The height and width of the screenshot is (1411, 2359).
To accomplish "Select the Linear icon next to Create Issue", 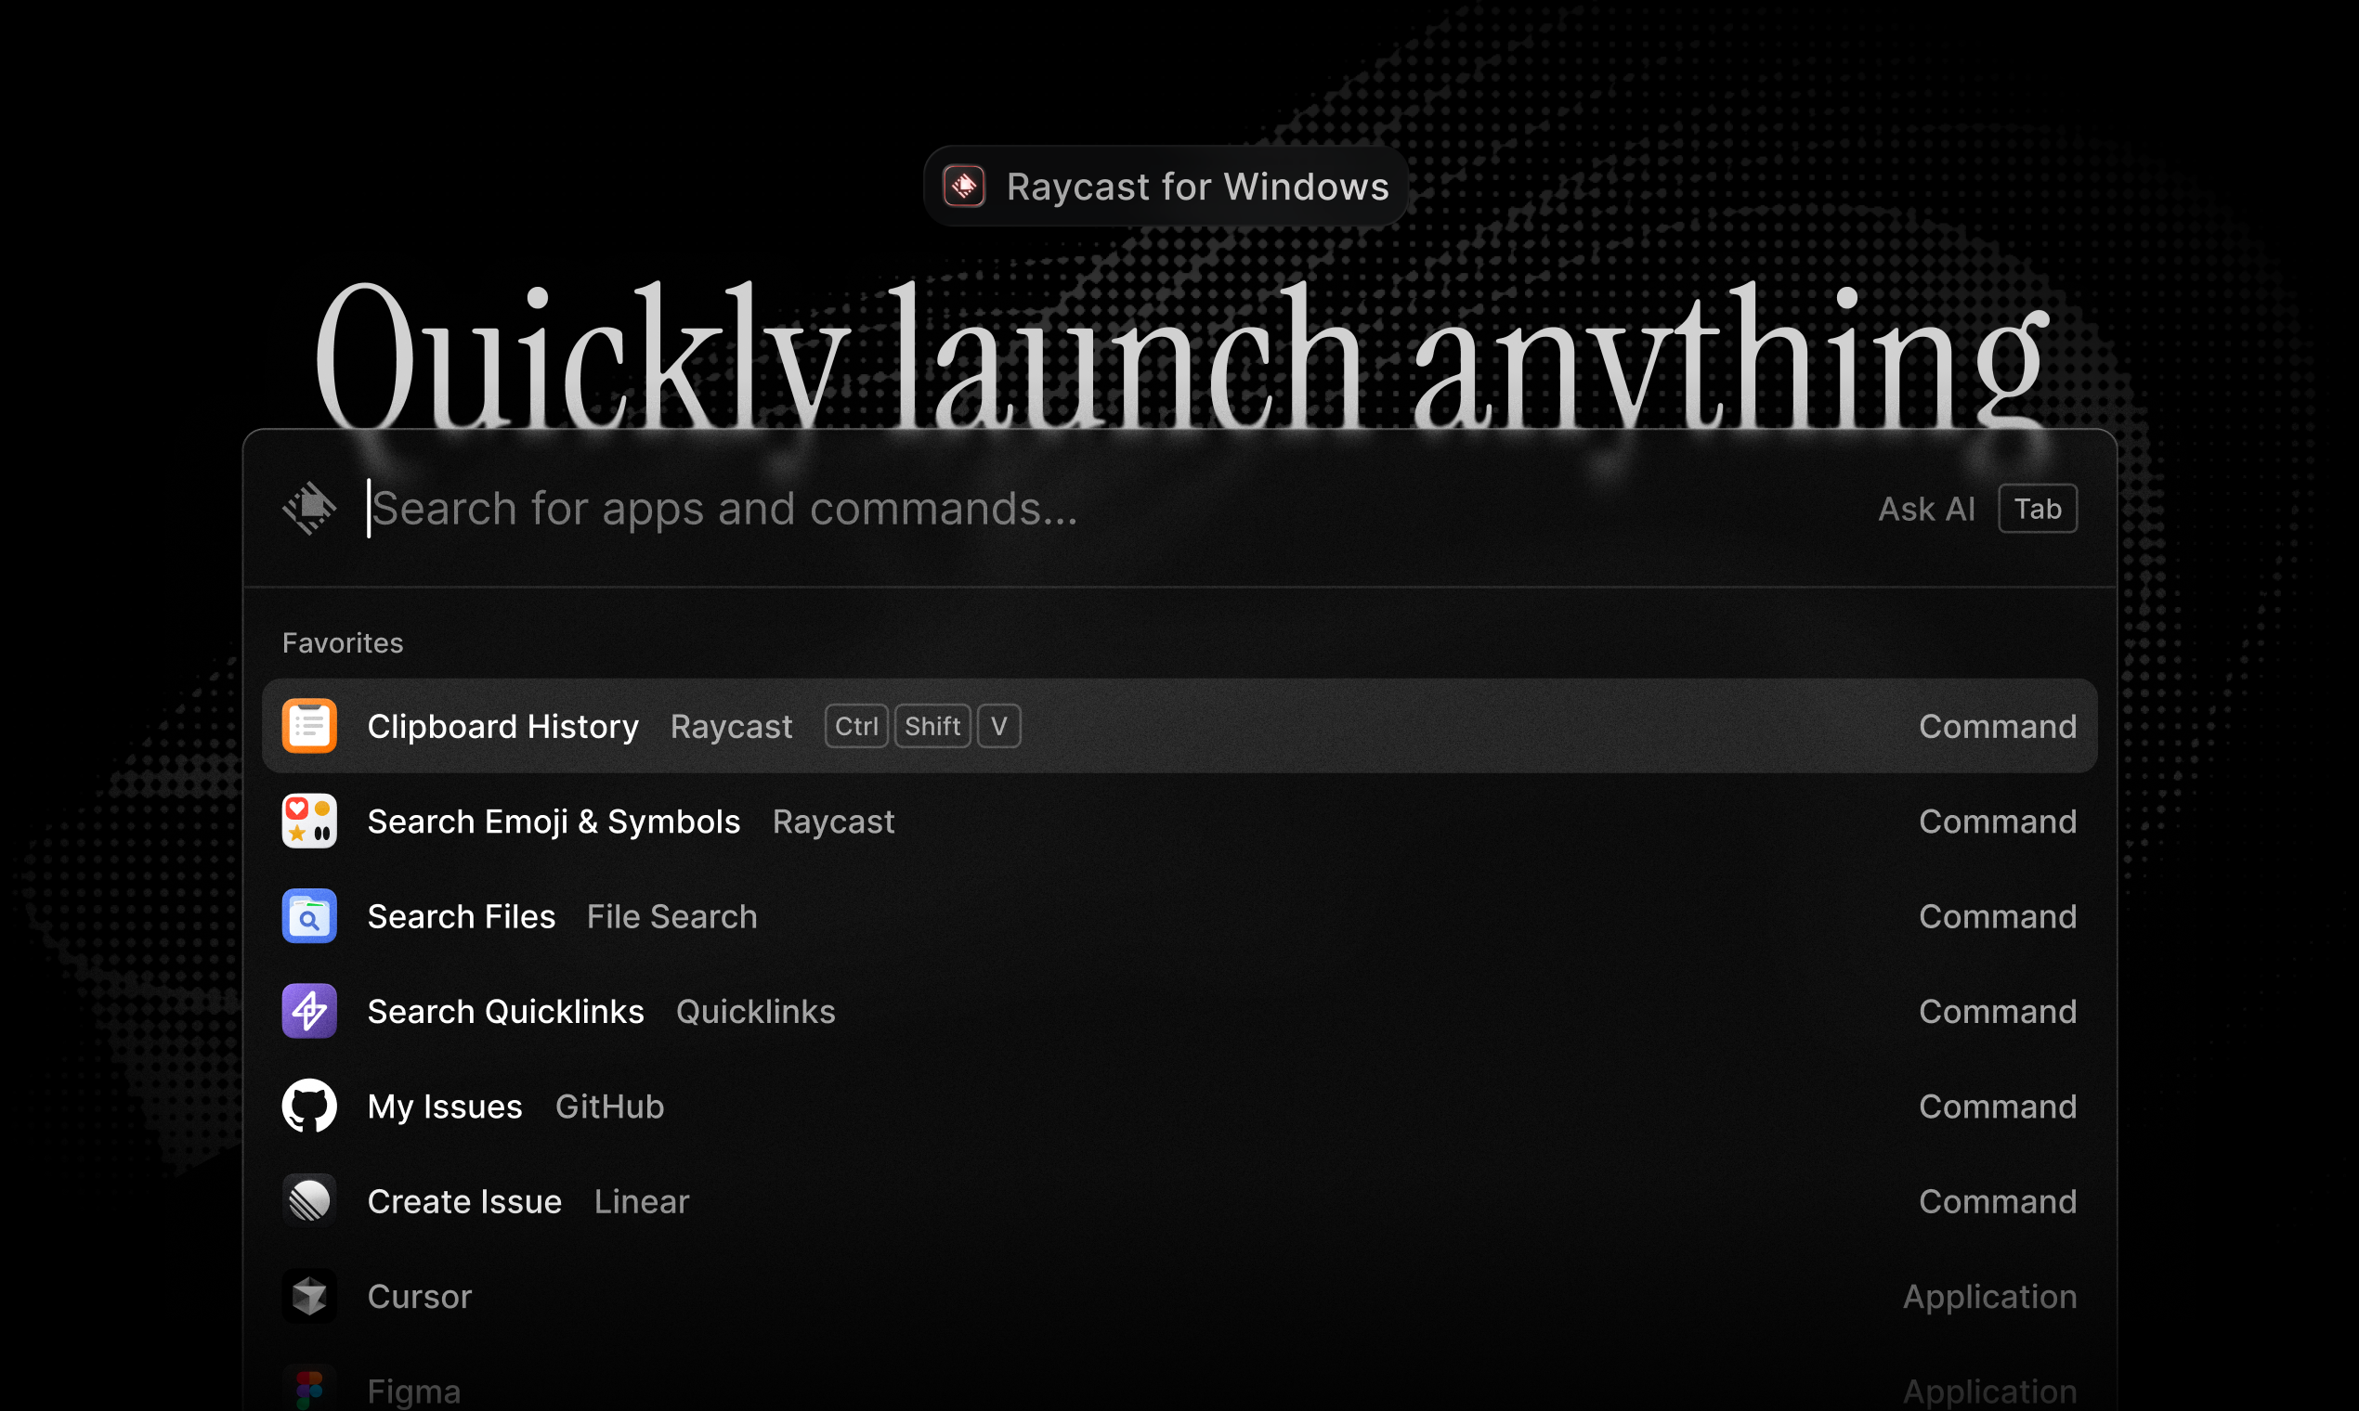I will pyautogui.click(x=309, y=1200).
